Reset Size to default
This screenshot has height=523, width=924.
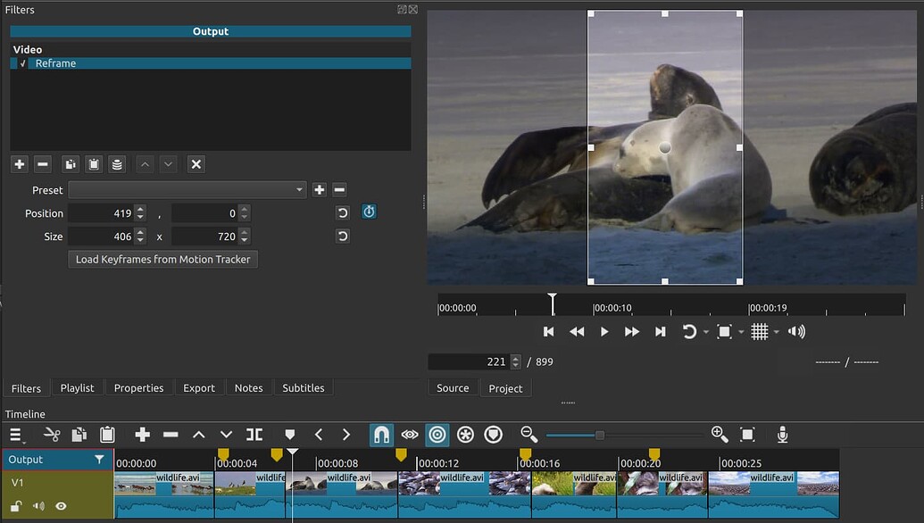343,237
